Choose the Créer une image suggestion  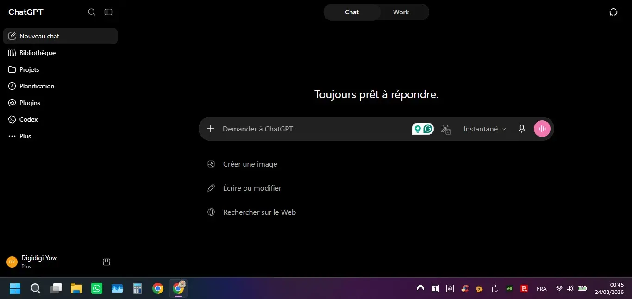(243, 164)
